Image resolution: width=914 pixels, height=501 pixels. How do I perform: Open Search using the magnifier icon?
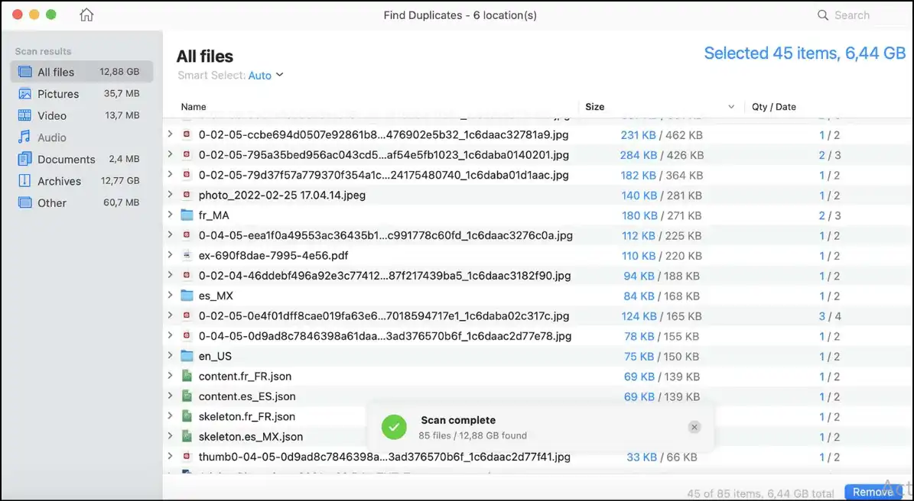point(822,15)
